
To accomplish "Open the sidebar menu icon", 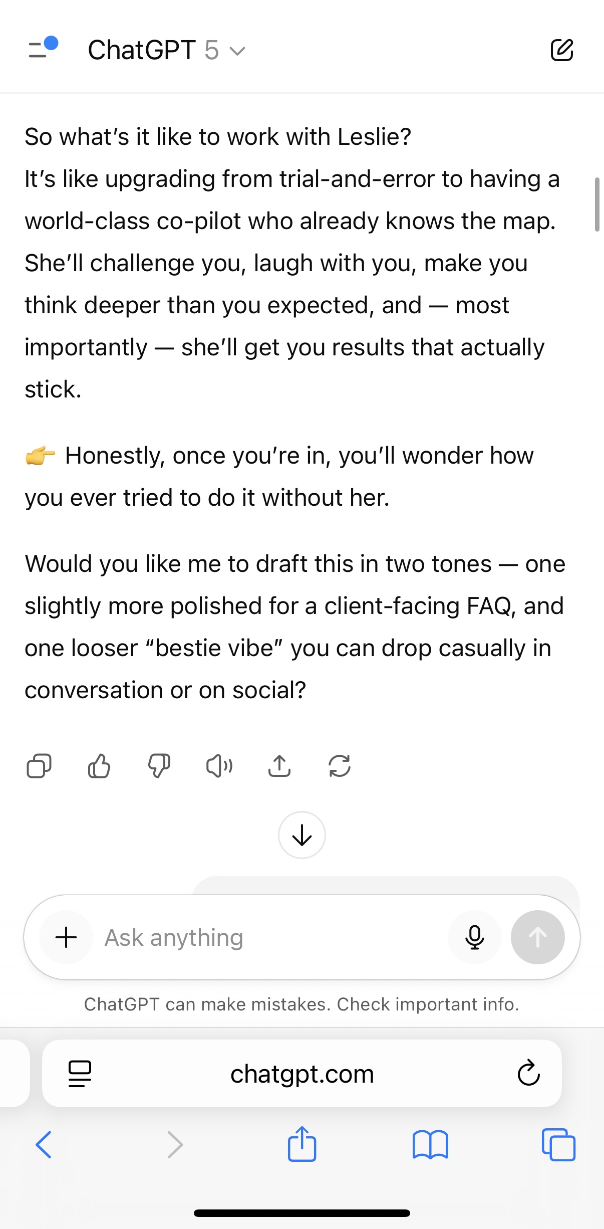I will [42, 49].
